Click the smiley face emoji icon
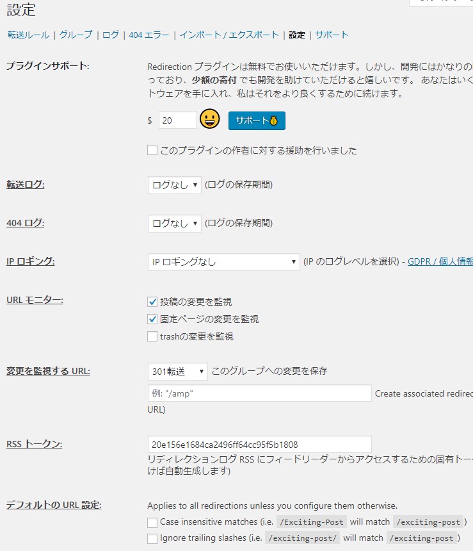Image resolution: width=473 pixels, height=551 pixels. pyautogui.click(x=209, y=119)
